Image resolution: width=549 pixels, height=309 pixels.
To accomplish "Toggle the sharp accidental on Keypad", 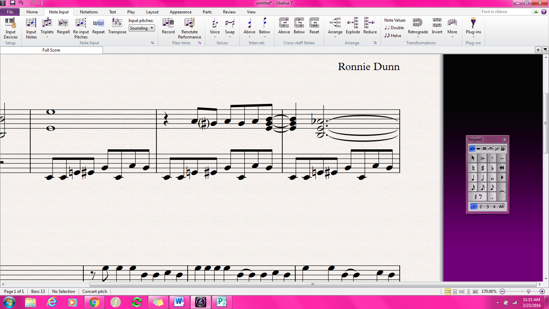I will (x=482, y=168).
